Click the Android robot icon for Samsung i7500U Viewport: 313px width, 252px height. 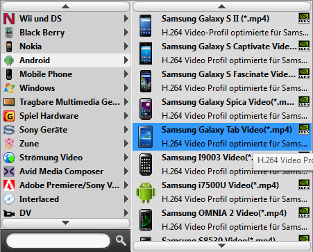[x=146, y=192]
